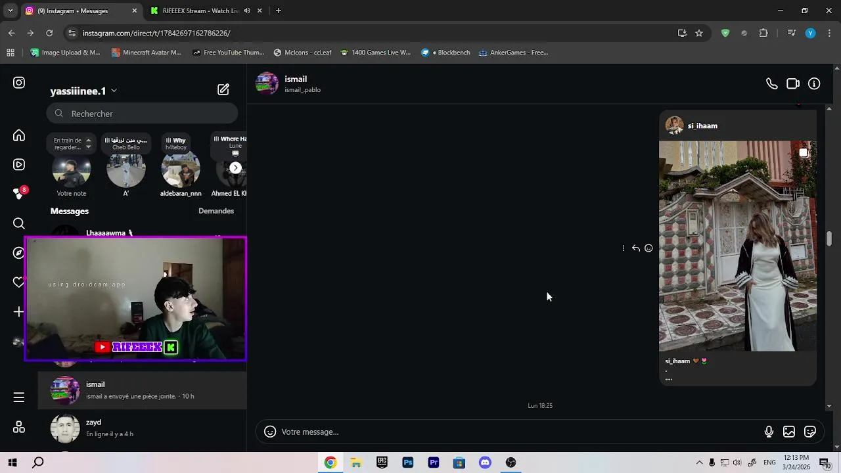This screenshot has width=841, height=473.
Task: Open Chrome media controls
Action: [x=791, y=33]
